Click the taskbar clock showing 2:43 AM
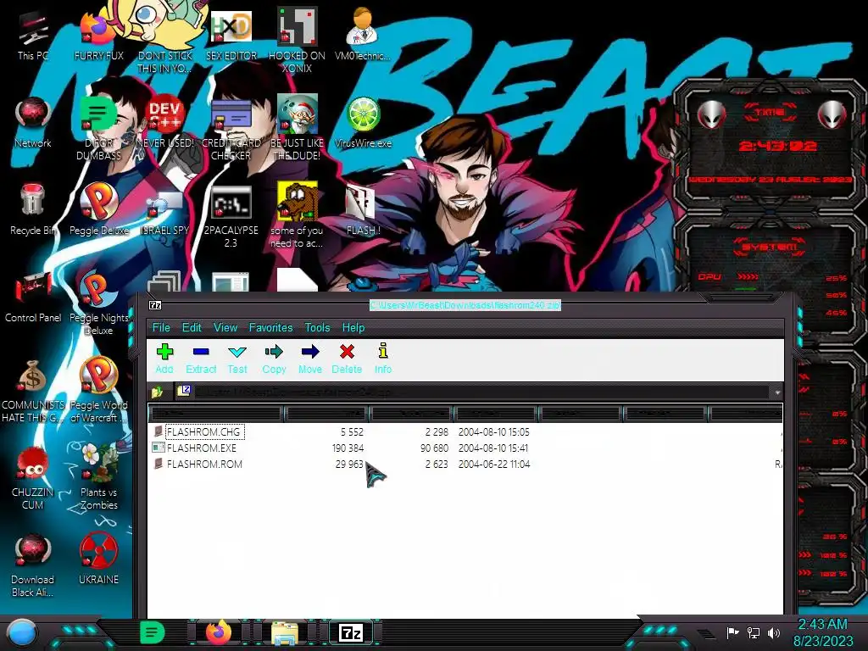868x651 pixels. [x=822, y=632]
